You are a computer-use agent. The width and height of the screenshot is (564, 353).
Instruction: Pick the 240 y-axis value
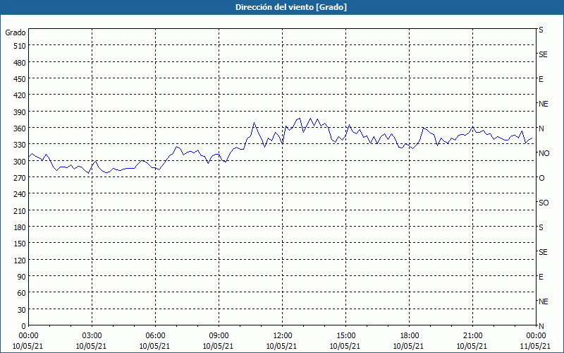[x=20, y=195]
